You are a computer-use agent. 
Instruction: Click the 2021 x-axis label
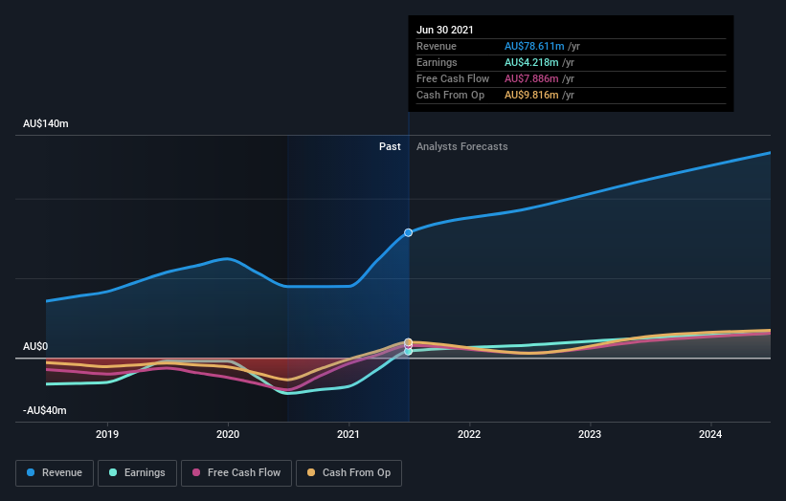(348, 434)
